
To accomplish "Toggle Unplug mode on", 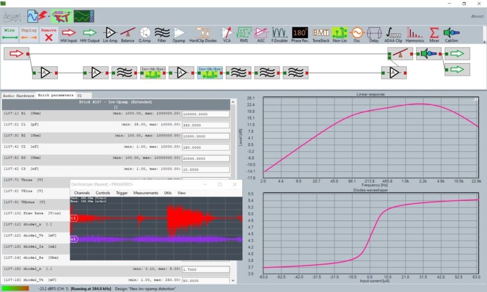I will point(29,34).
